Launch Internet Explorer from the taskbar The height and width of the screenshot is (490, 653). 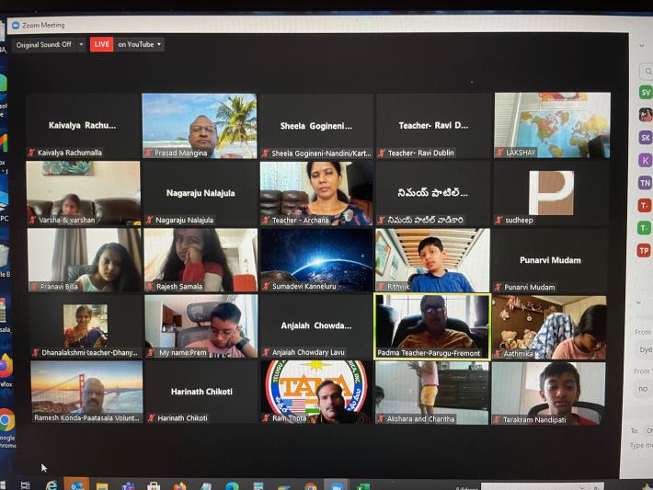click(x=52, y=485)
